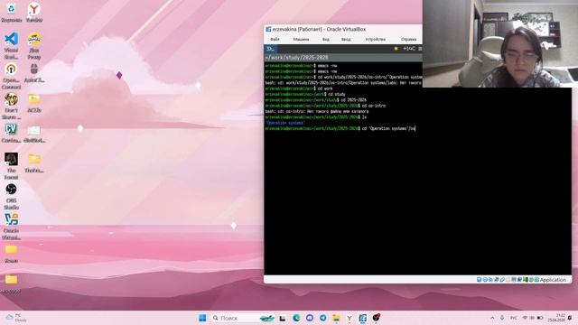Open the clock and date in the taskbar
This screenshot has height=325, width=578.
(556, 318)
